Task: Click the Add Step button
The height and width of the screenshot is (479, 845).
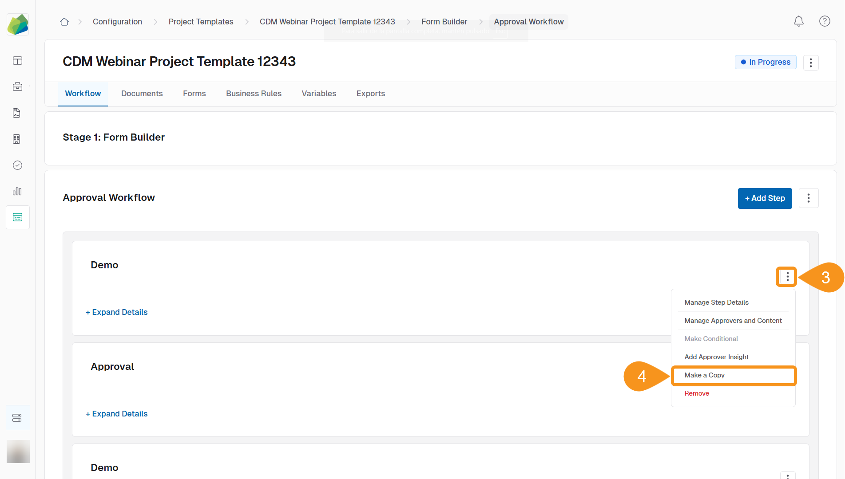Action: [765, 198]
